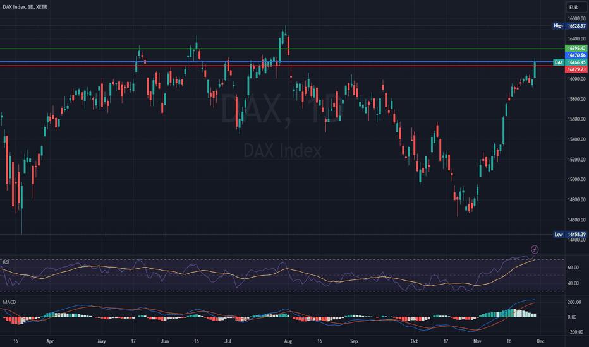Click the Jun date on time axis
Viewport: 589px width, 347px height.
click(164, 341)
